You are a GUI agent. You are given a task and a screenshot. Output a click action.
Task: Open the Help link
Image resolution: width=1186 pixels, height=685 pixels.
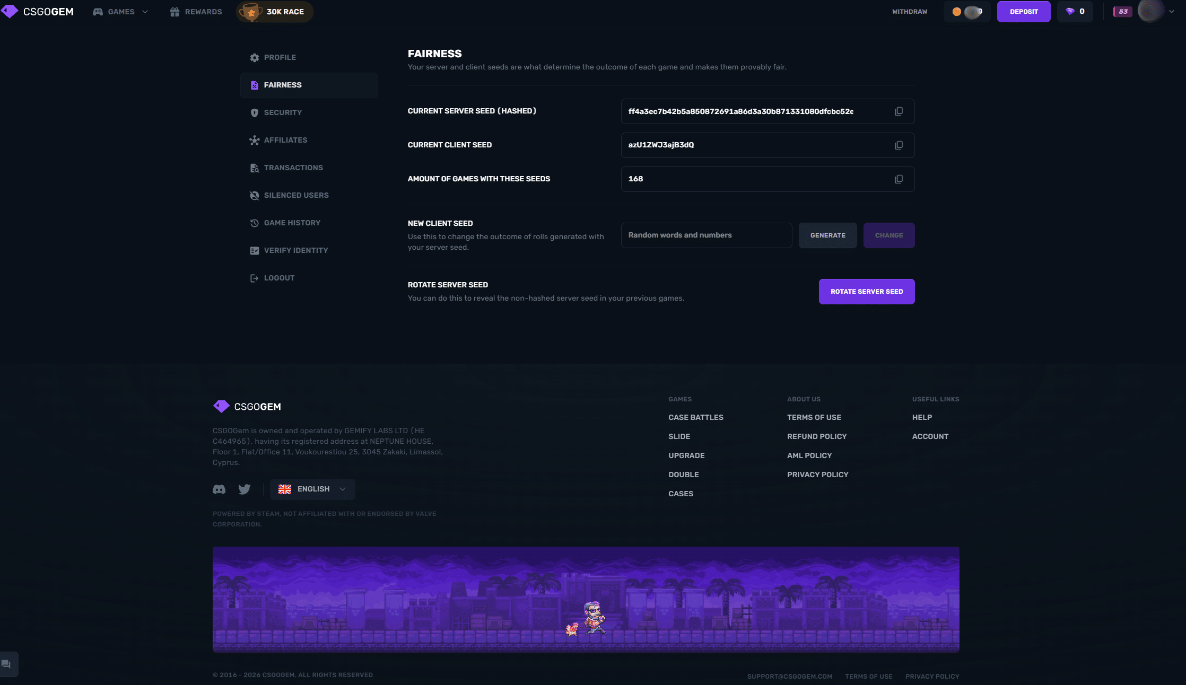(x=922, y=417)
